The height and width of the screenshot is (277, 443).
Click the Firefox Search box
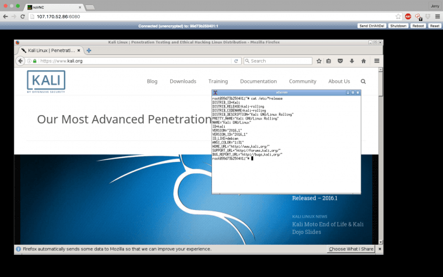pyautogui.click(x=278, y=61)
